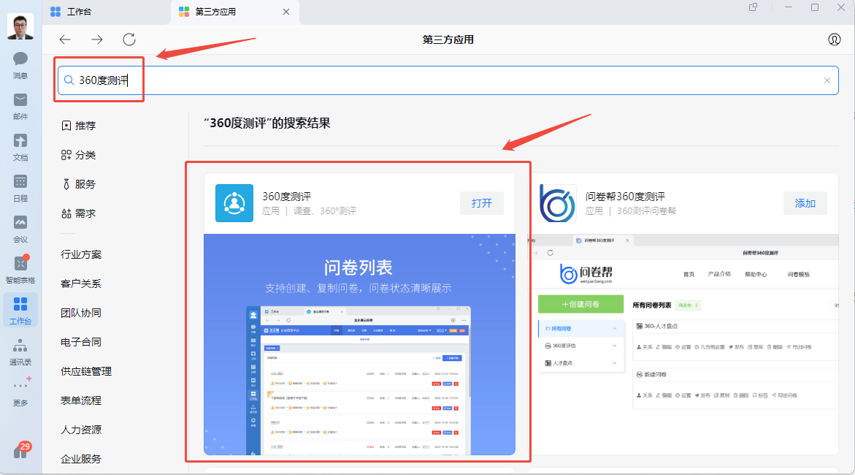
Task: Open the 推荐 category
Action: (x=79, y=126)
